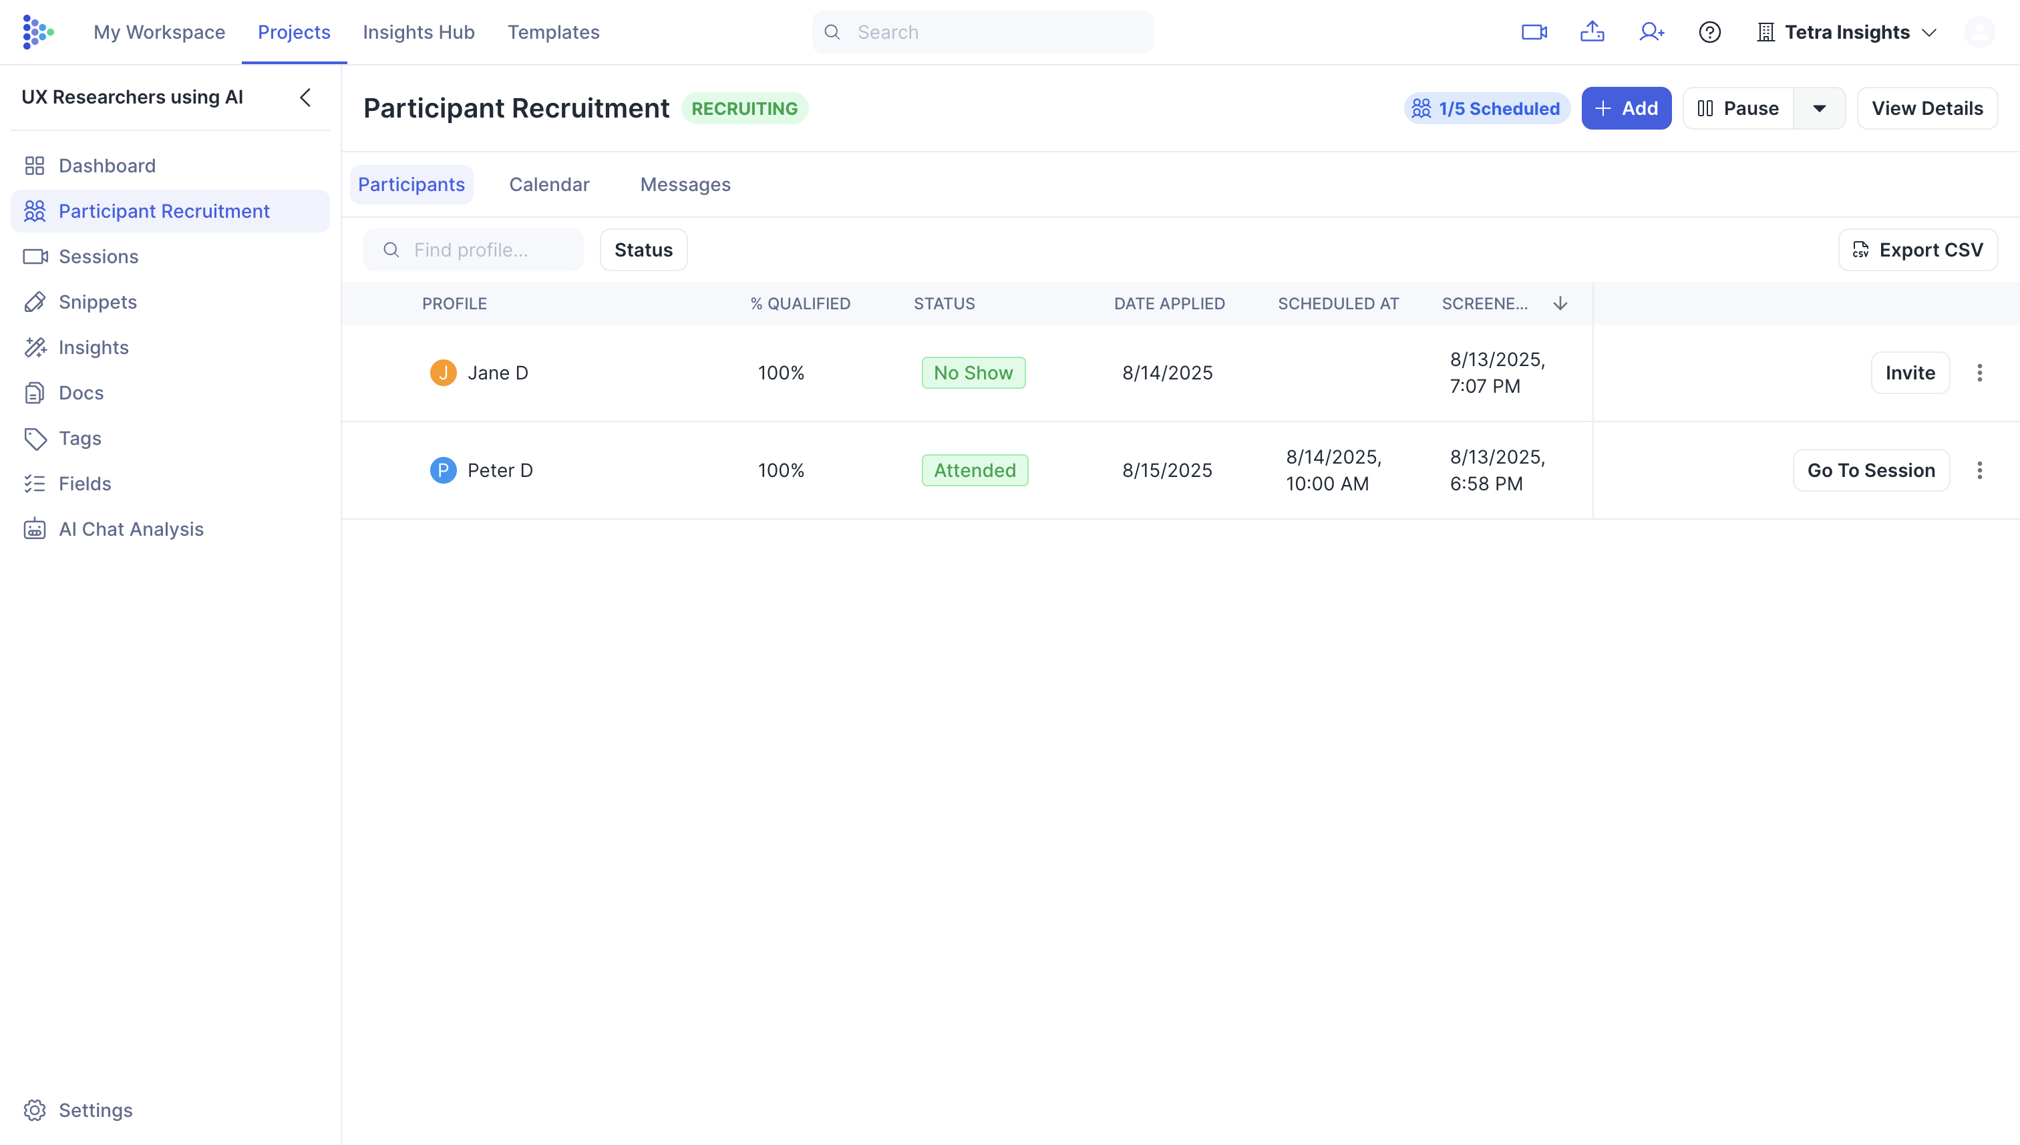Click the Date Applied column header

click(1169, 303)
